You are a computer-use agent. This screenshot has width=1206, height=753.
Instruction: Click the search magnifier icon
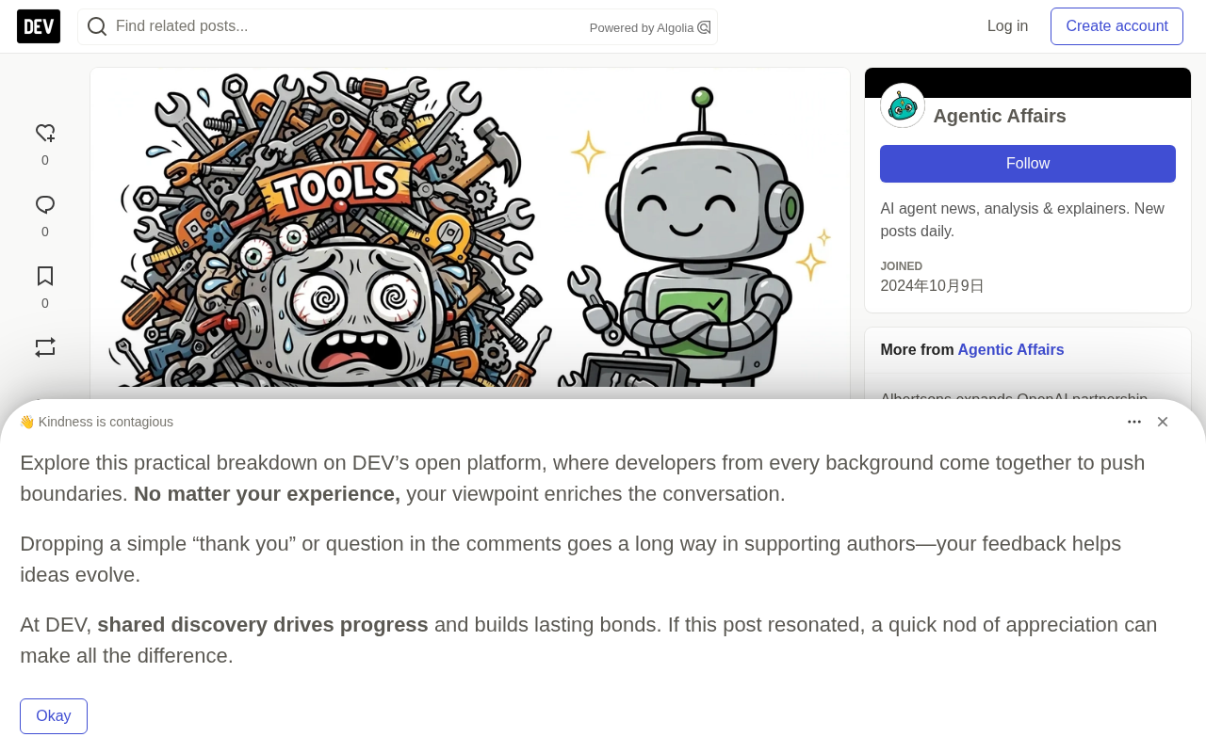[96, 26]
